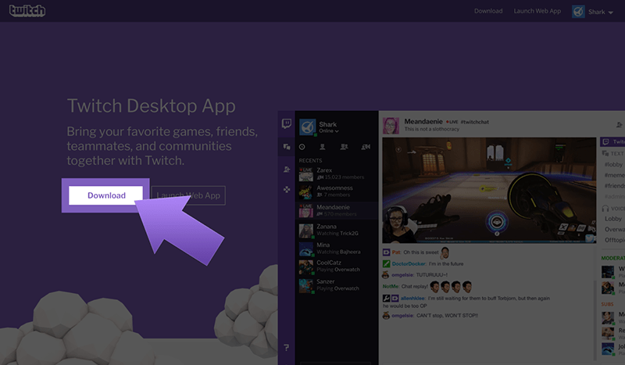The image size is (625, 365).
Task: Select the messages icon in the app sidebar
Action: pyautogui.click(x=287, y=147)
